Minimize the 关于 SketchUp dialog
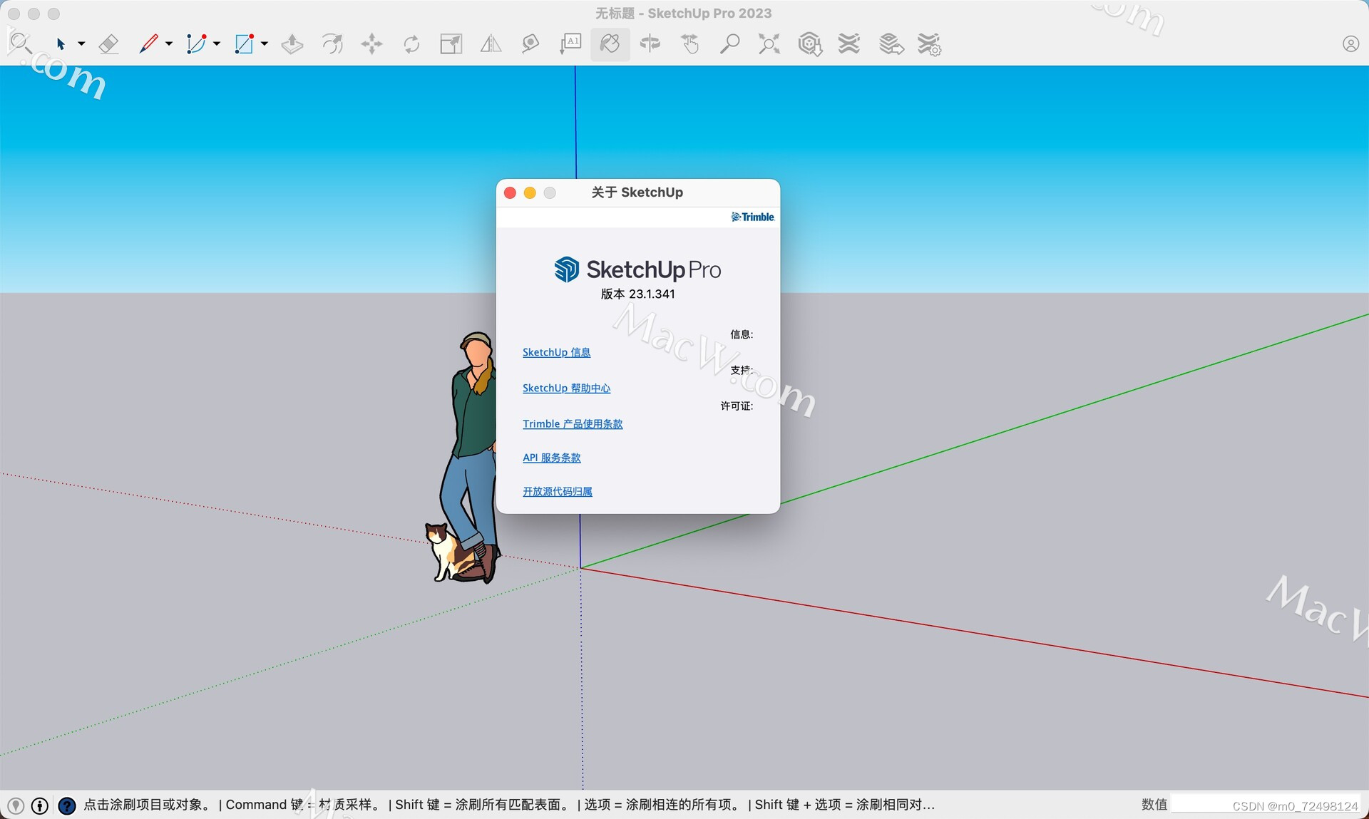1369x819 pixels. (530, 193)
